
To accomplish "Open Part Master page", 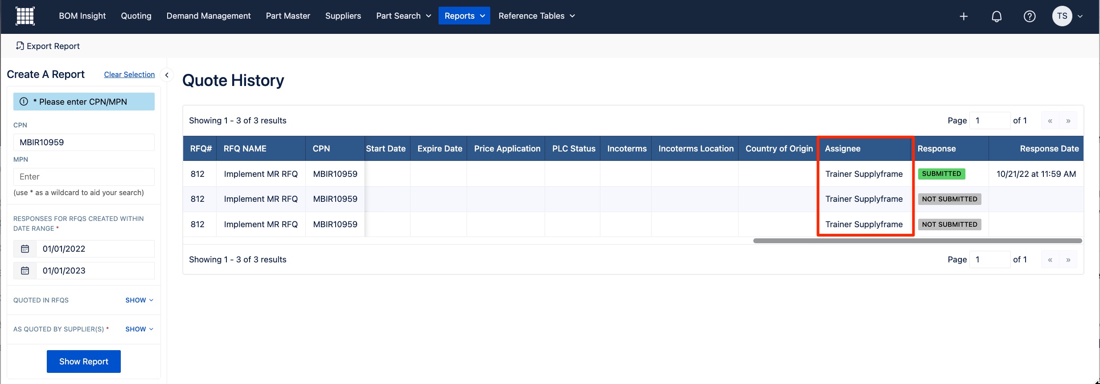I will [x=288, y=16].
